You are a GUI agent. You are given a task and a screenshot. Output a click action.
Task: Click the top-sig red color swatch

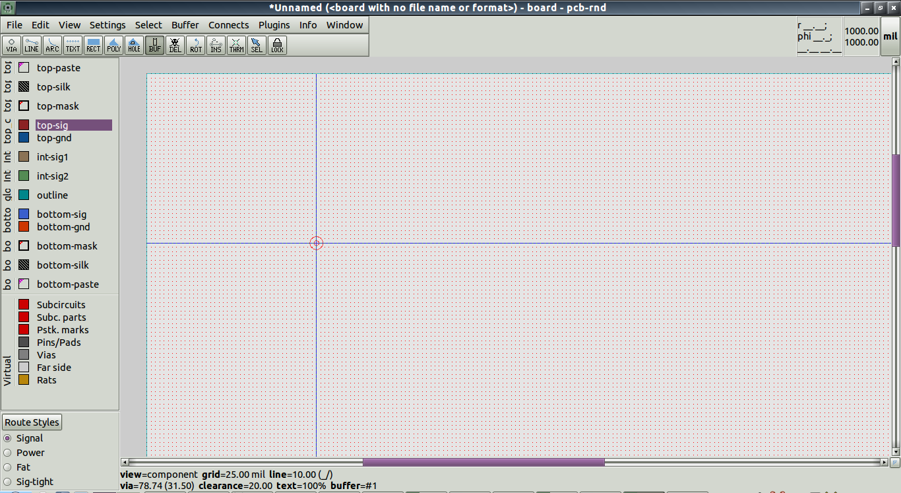coord(24,125)
